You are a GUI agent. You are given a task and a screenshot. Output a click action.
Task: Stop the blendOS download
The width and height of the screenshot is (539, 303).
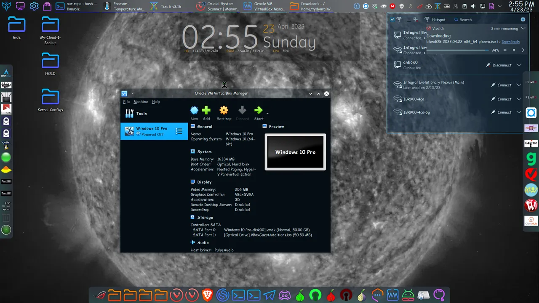click(514, 50)
